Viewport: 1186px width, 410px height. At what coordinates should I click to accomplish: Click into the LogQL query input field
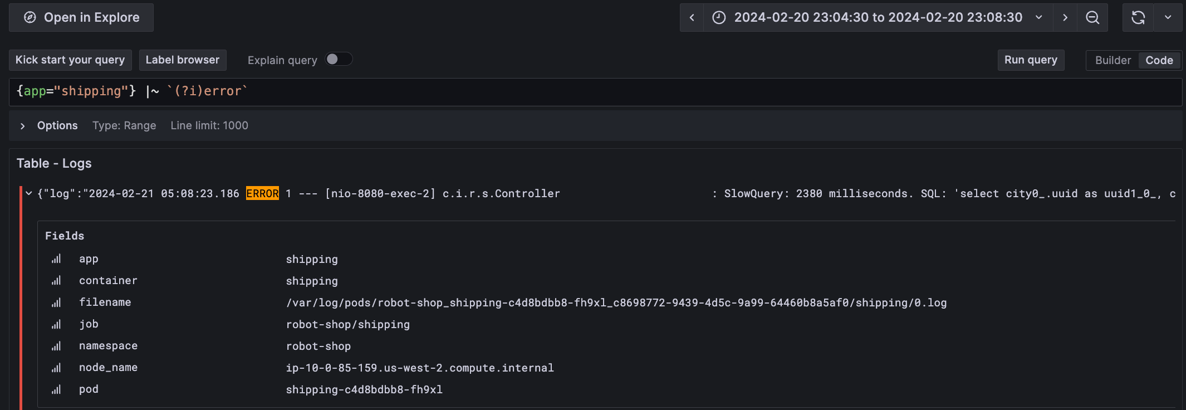pos(557,91)
